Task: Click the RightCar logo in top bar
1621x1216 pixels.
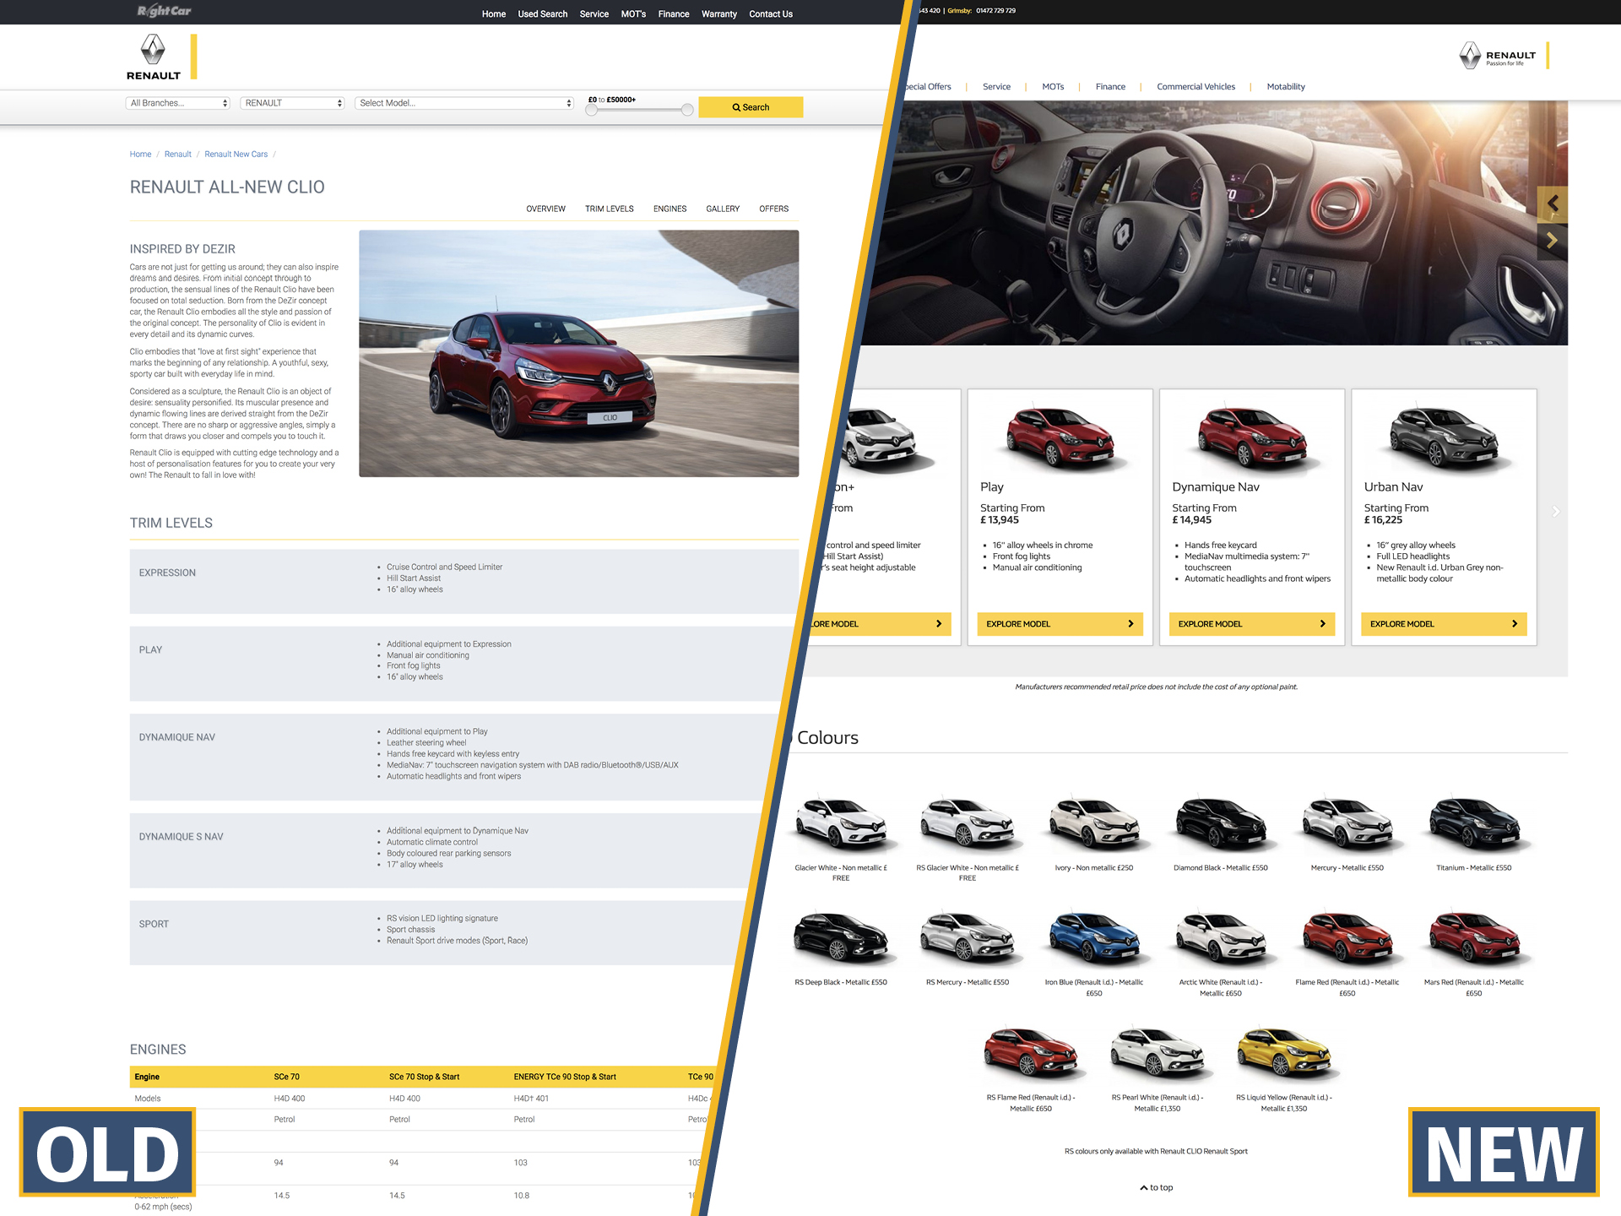Action: [164, 11]
